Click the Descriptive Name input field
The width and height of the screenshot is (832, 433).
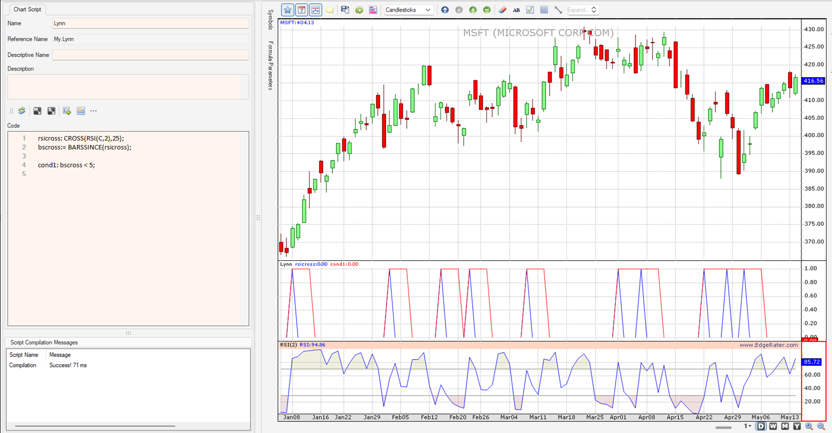[x=151, y=55]
